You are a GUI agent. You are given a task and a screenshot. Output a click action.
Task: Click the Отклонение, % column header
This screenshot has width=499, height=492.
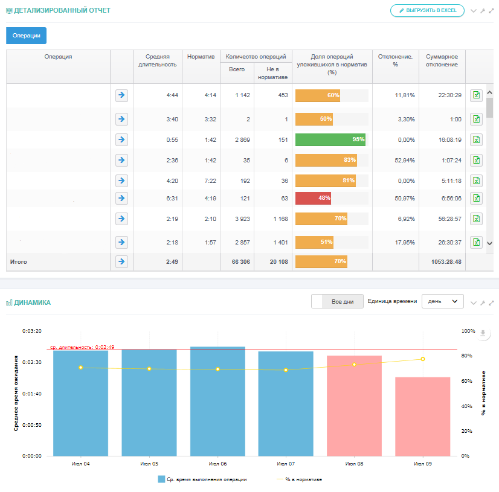[395, 60]
